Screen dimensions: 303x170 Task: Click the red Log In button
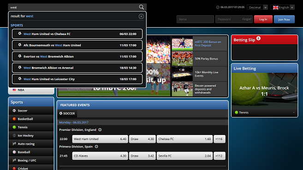(x=263, y=19)
